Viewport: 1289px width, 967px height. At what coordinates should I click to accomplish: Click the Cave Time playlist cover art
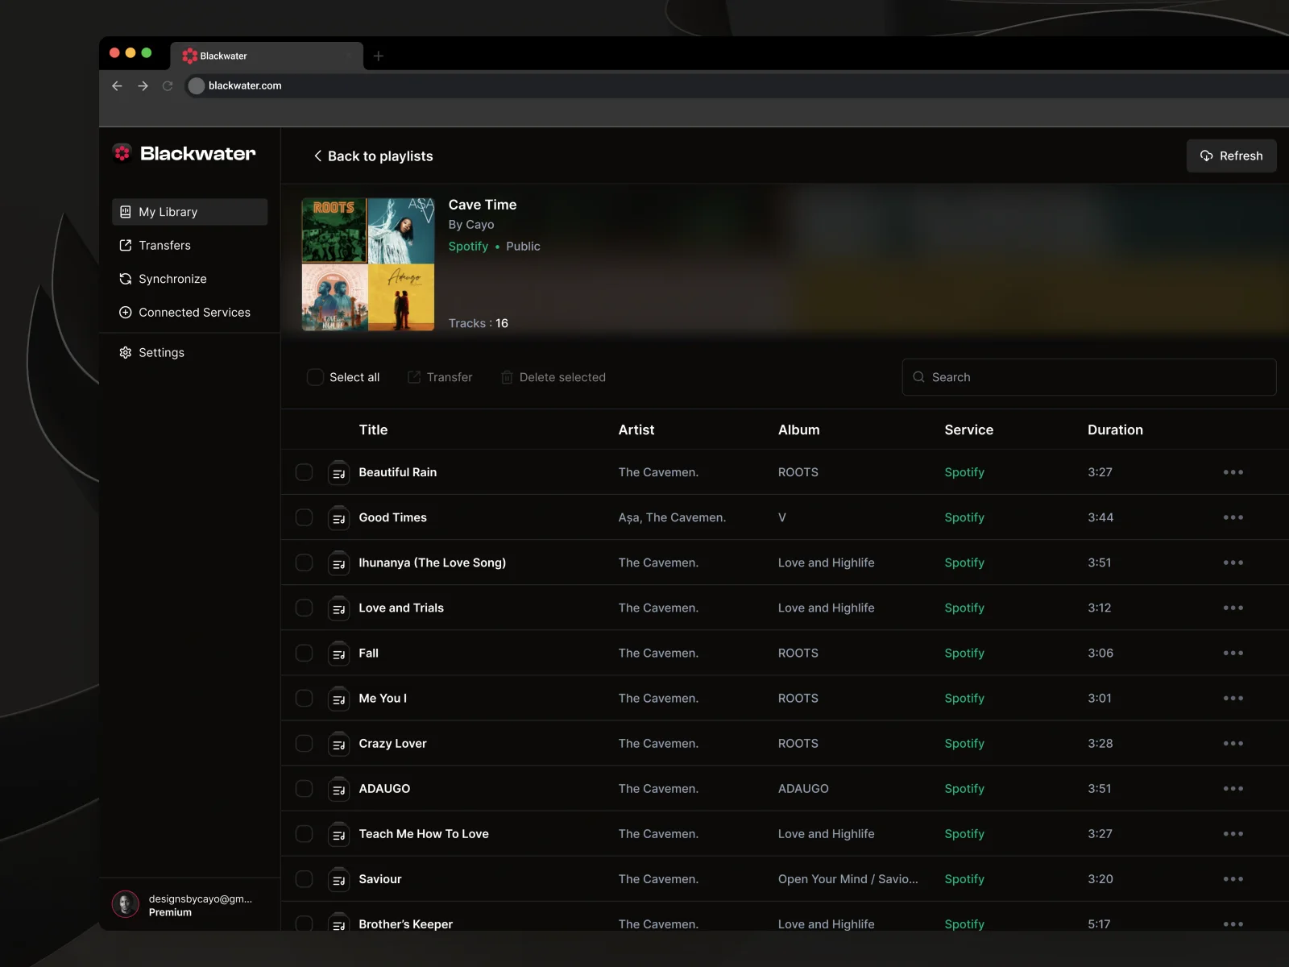coord(368,264)
